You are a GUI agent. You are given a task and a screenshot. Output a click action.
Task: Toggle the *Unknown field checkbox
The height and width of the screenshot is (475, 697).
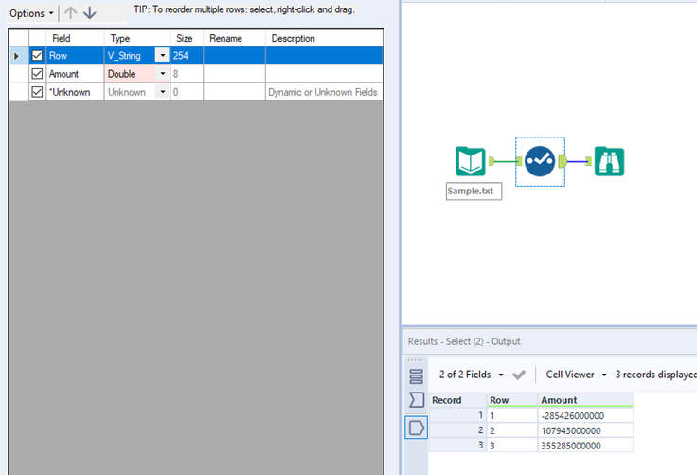click(37, 92)
